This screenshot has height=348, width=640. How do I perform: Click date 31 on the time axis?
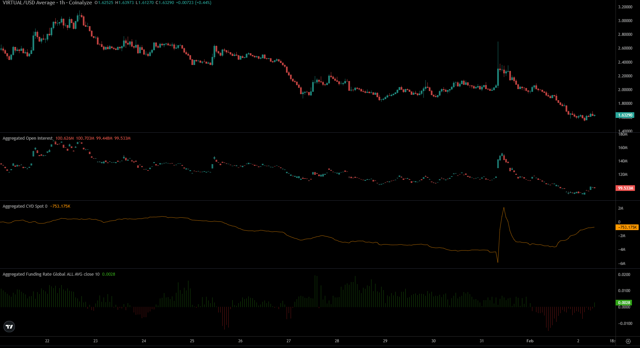[481, 341]
